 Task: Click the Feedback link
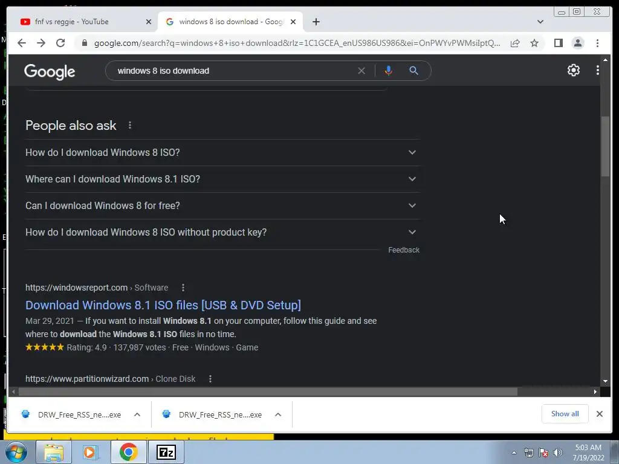[x=403, y=250]
